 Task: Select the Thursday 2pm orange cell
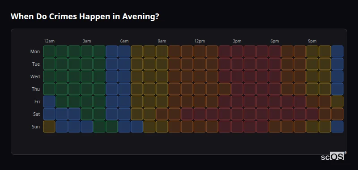pyautogui.click(x=225, y=89)
